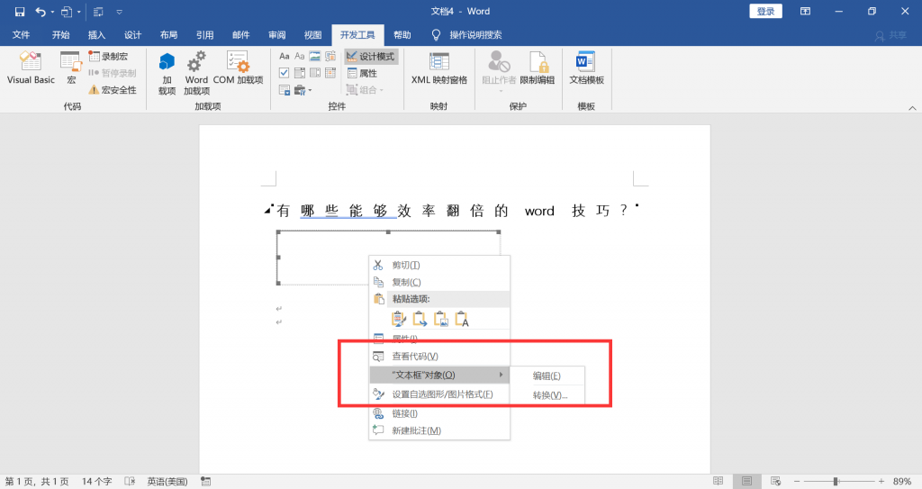922x489 pixels.
Task: Click the spelling check status icon
Action: pyautogui.click(x=130, y=482)
